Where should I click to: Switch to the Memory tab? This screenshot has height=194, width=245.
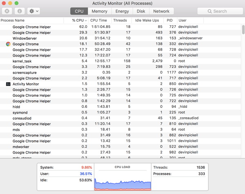point(100,11)
